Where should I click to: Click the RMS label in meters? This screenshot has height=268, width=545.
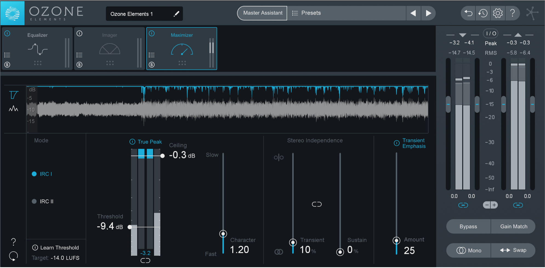(x=491, y=53)
